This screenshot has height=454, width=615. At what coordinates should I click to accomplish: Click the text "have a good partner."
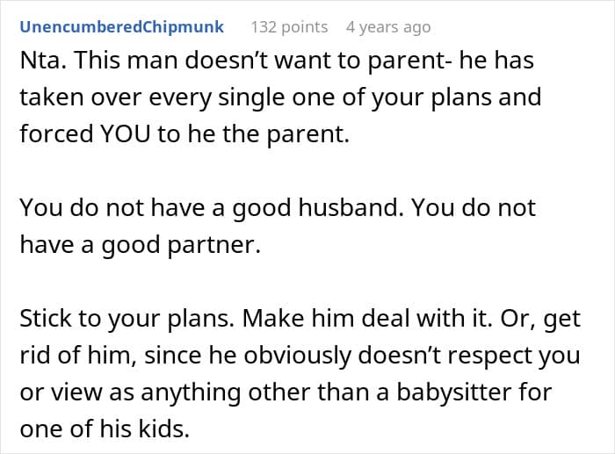tap(141, 245)
